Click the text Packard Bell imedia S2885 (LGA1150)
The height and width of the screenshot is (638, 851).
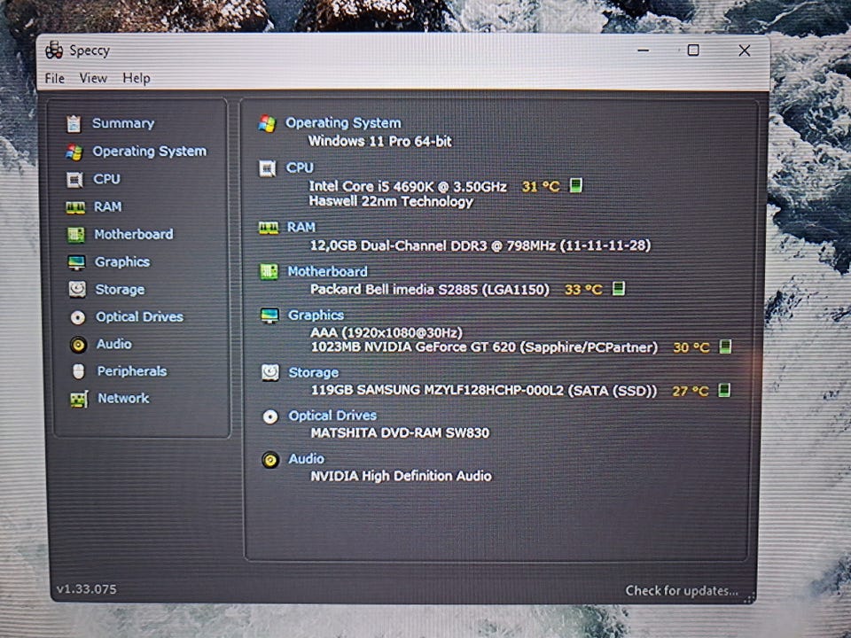click(430, 289)
